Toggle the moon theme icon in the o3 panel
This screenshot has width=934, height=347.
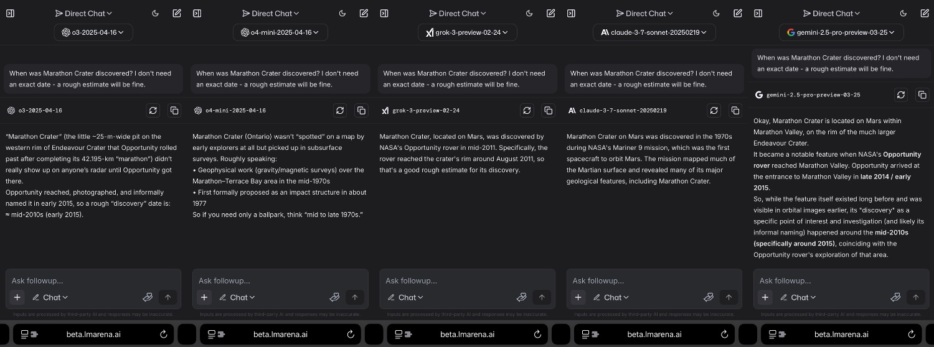coord(156,13)
